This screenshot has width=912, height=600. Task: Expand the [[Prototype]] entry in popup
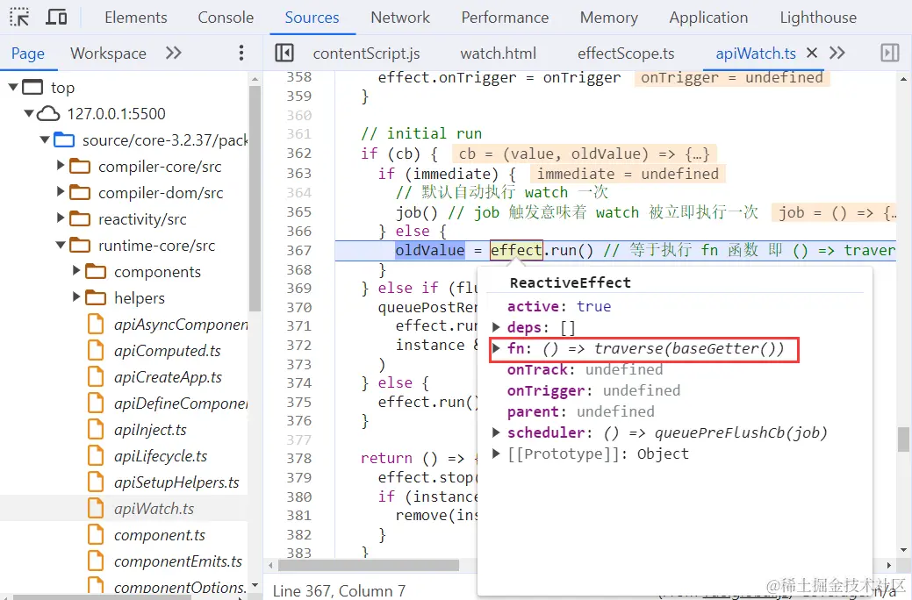click(496, 454)
